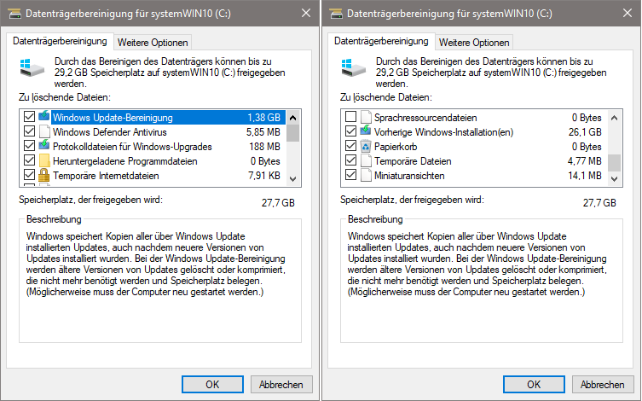Viewport: 642px width, 401px height.
Task: Click the Heruntergeladene Programmdateien folder icon
Action: point(44,161)
